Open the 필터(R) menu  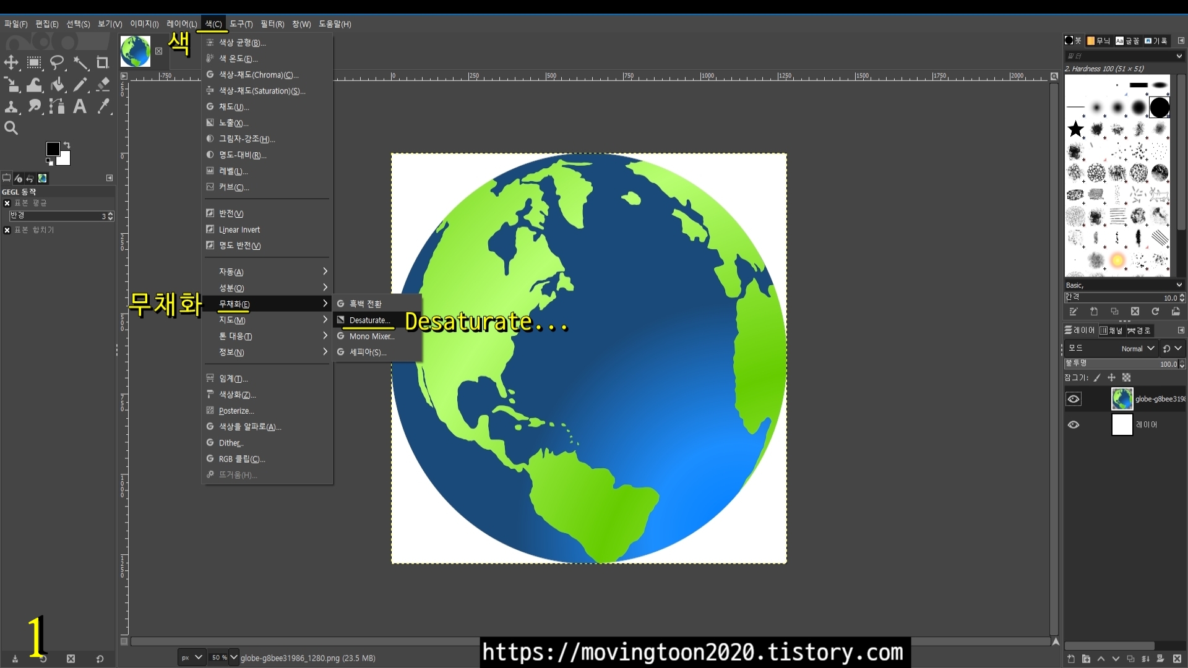click(272, 24)
